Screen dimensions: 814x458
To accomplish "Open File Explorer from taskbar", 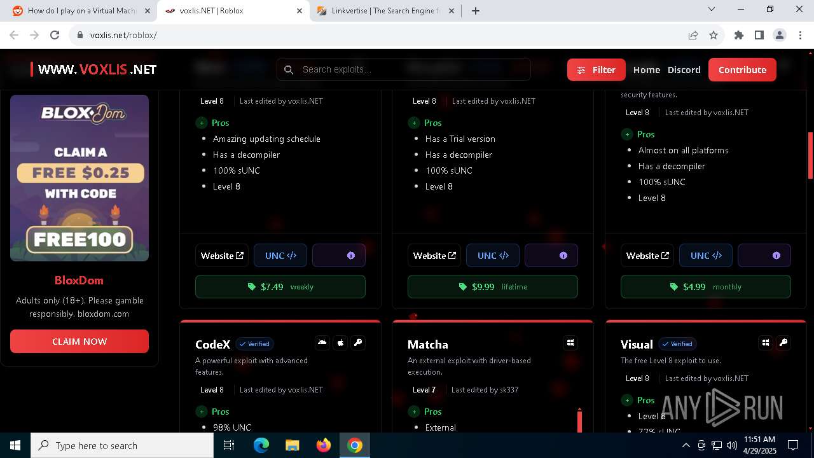I will [x=293, y=445].
